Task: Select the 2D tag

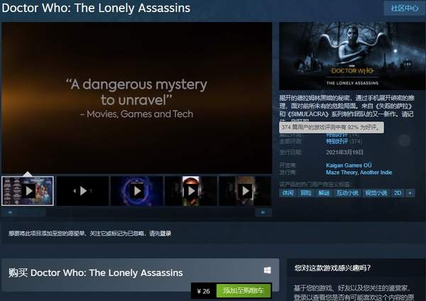Action: coord(398,193)
